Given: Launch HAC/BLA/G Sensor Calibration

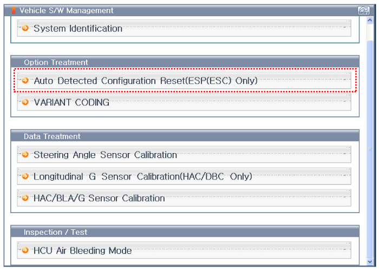Looking at the screenshot, I should 99,198.
